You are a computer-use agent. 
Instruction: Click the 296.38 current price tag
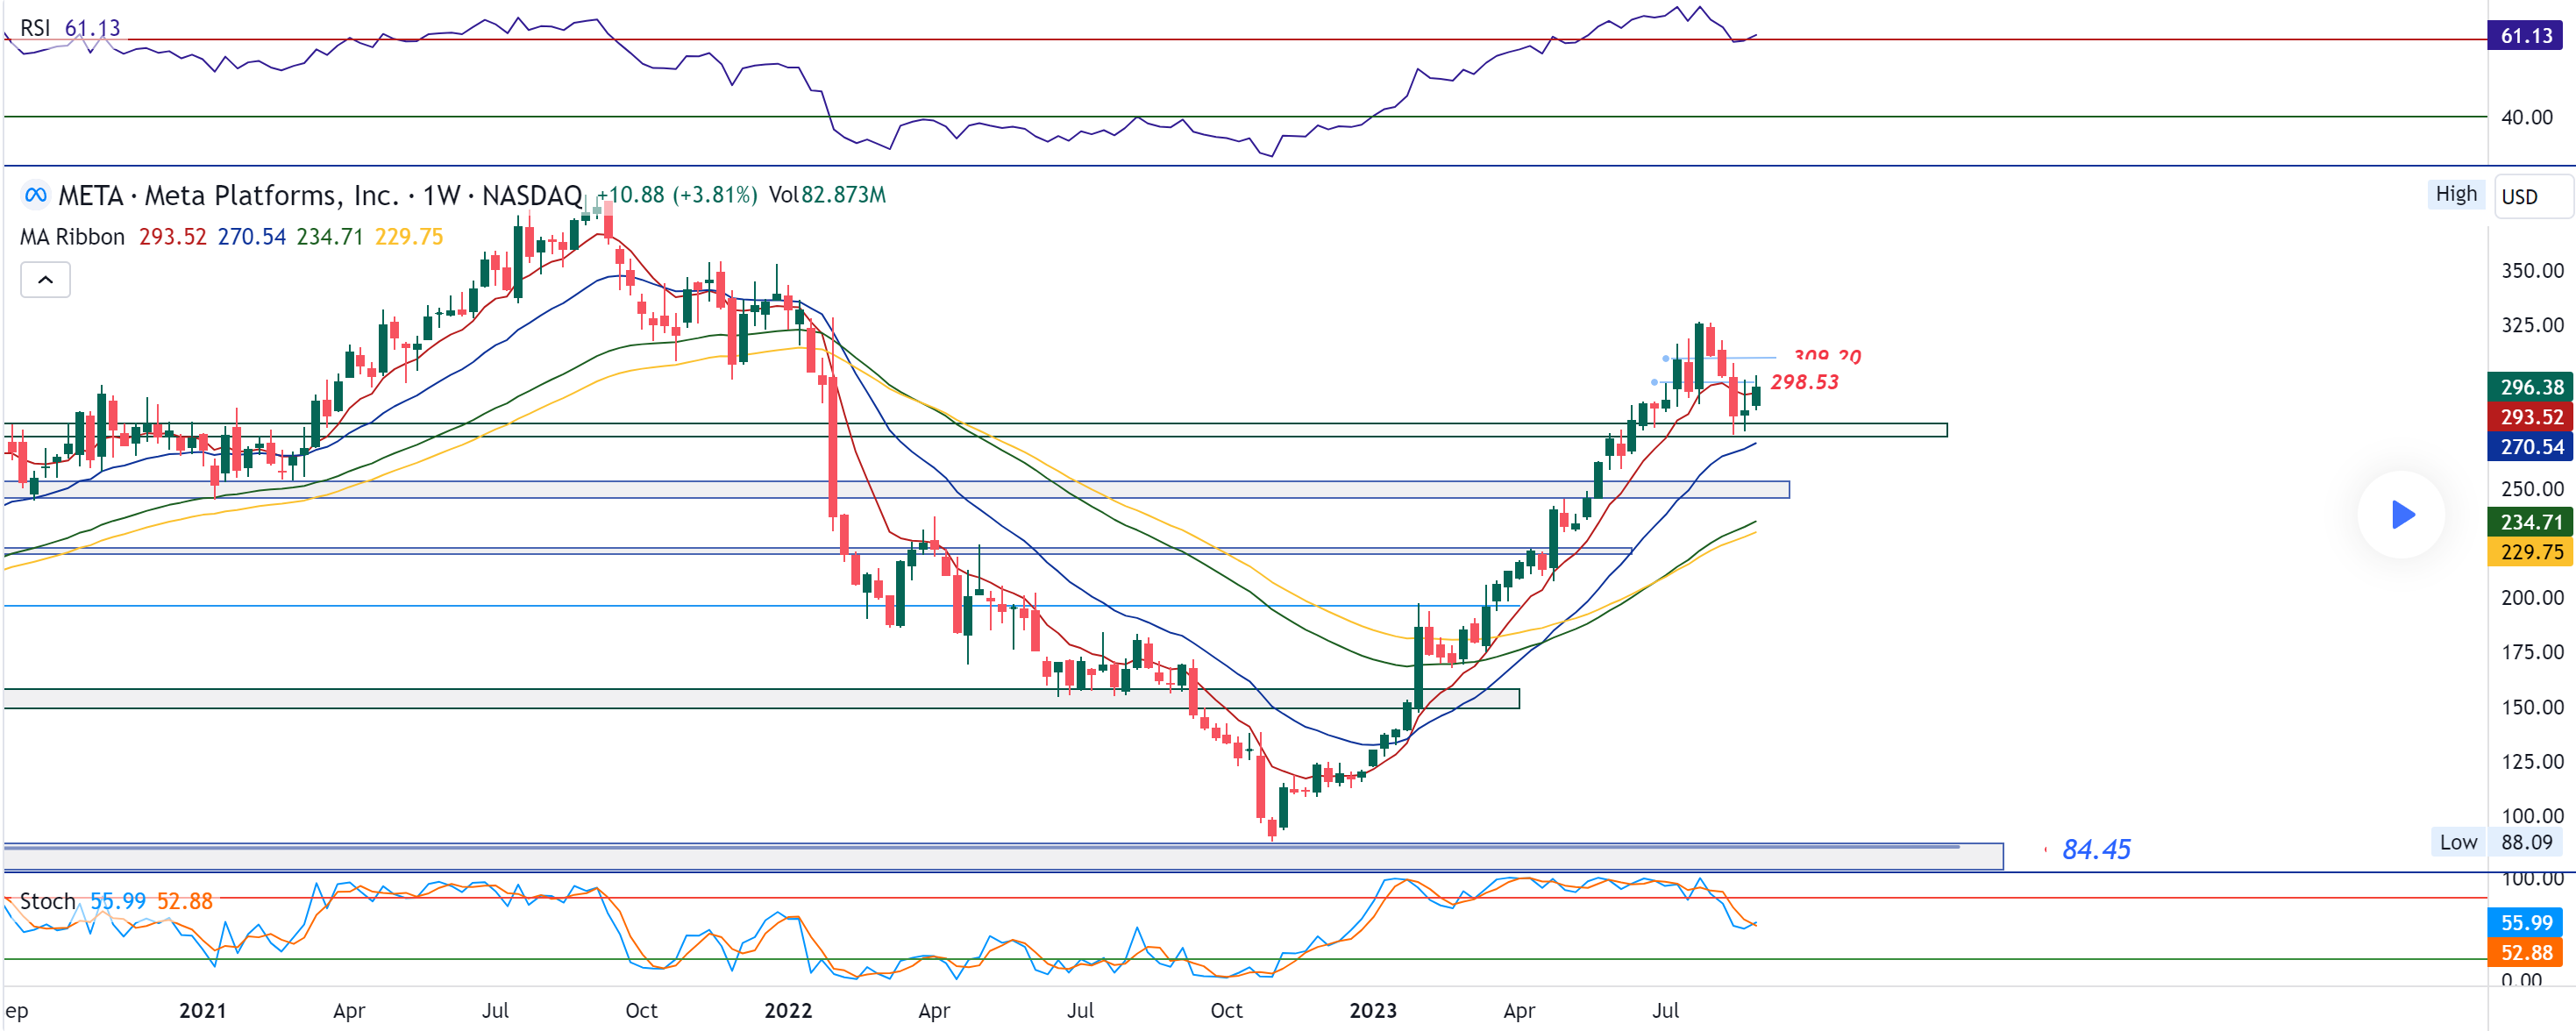pyautogui.click(x=2530, y=387)
